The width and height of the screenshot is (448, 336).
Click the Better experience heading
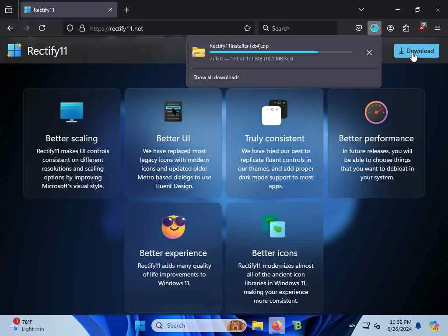173,253
